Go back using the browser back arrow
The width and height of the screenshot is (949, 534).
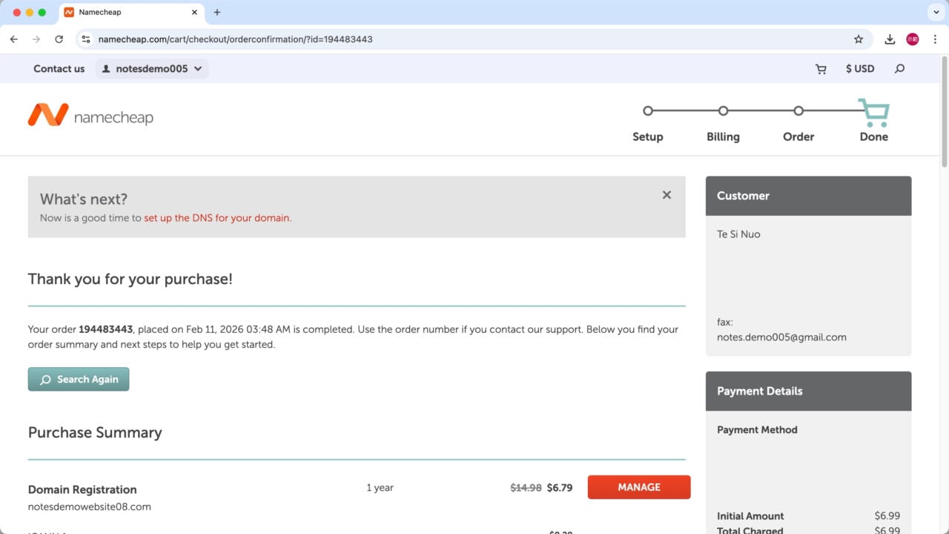pos(13,39)
